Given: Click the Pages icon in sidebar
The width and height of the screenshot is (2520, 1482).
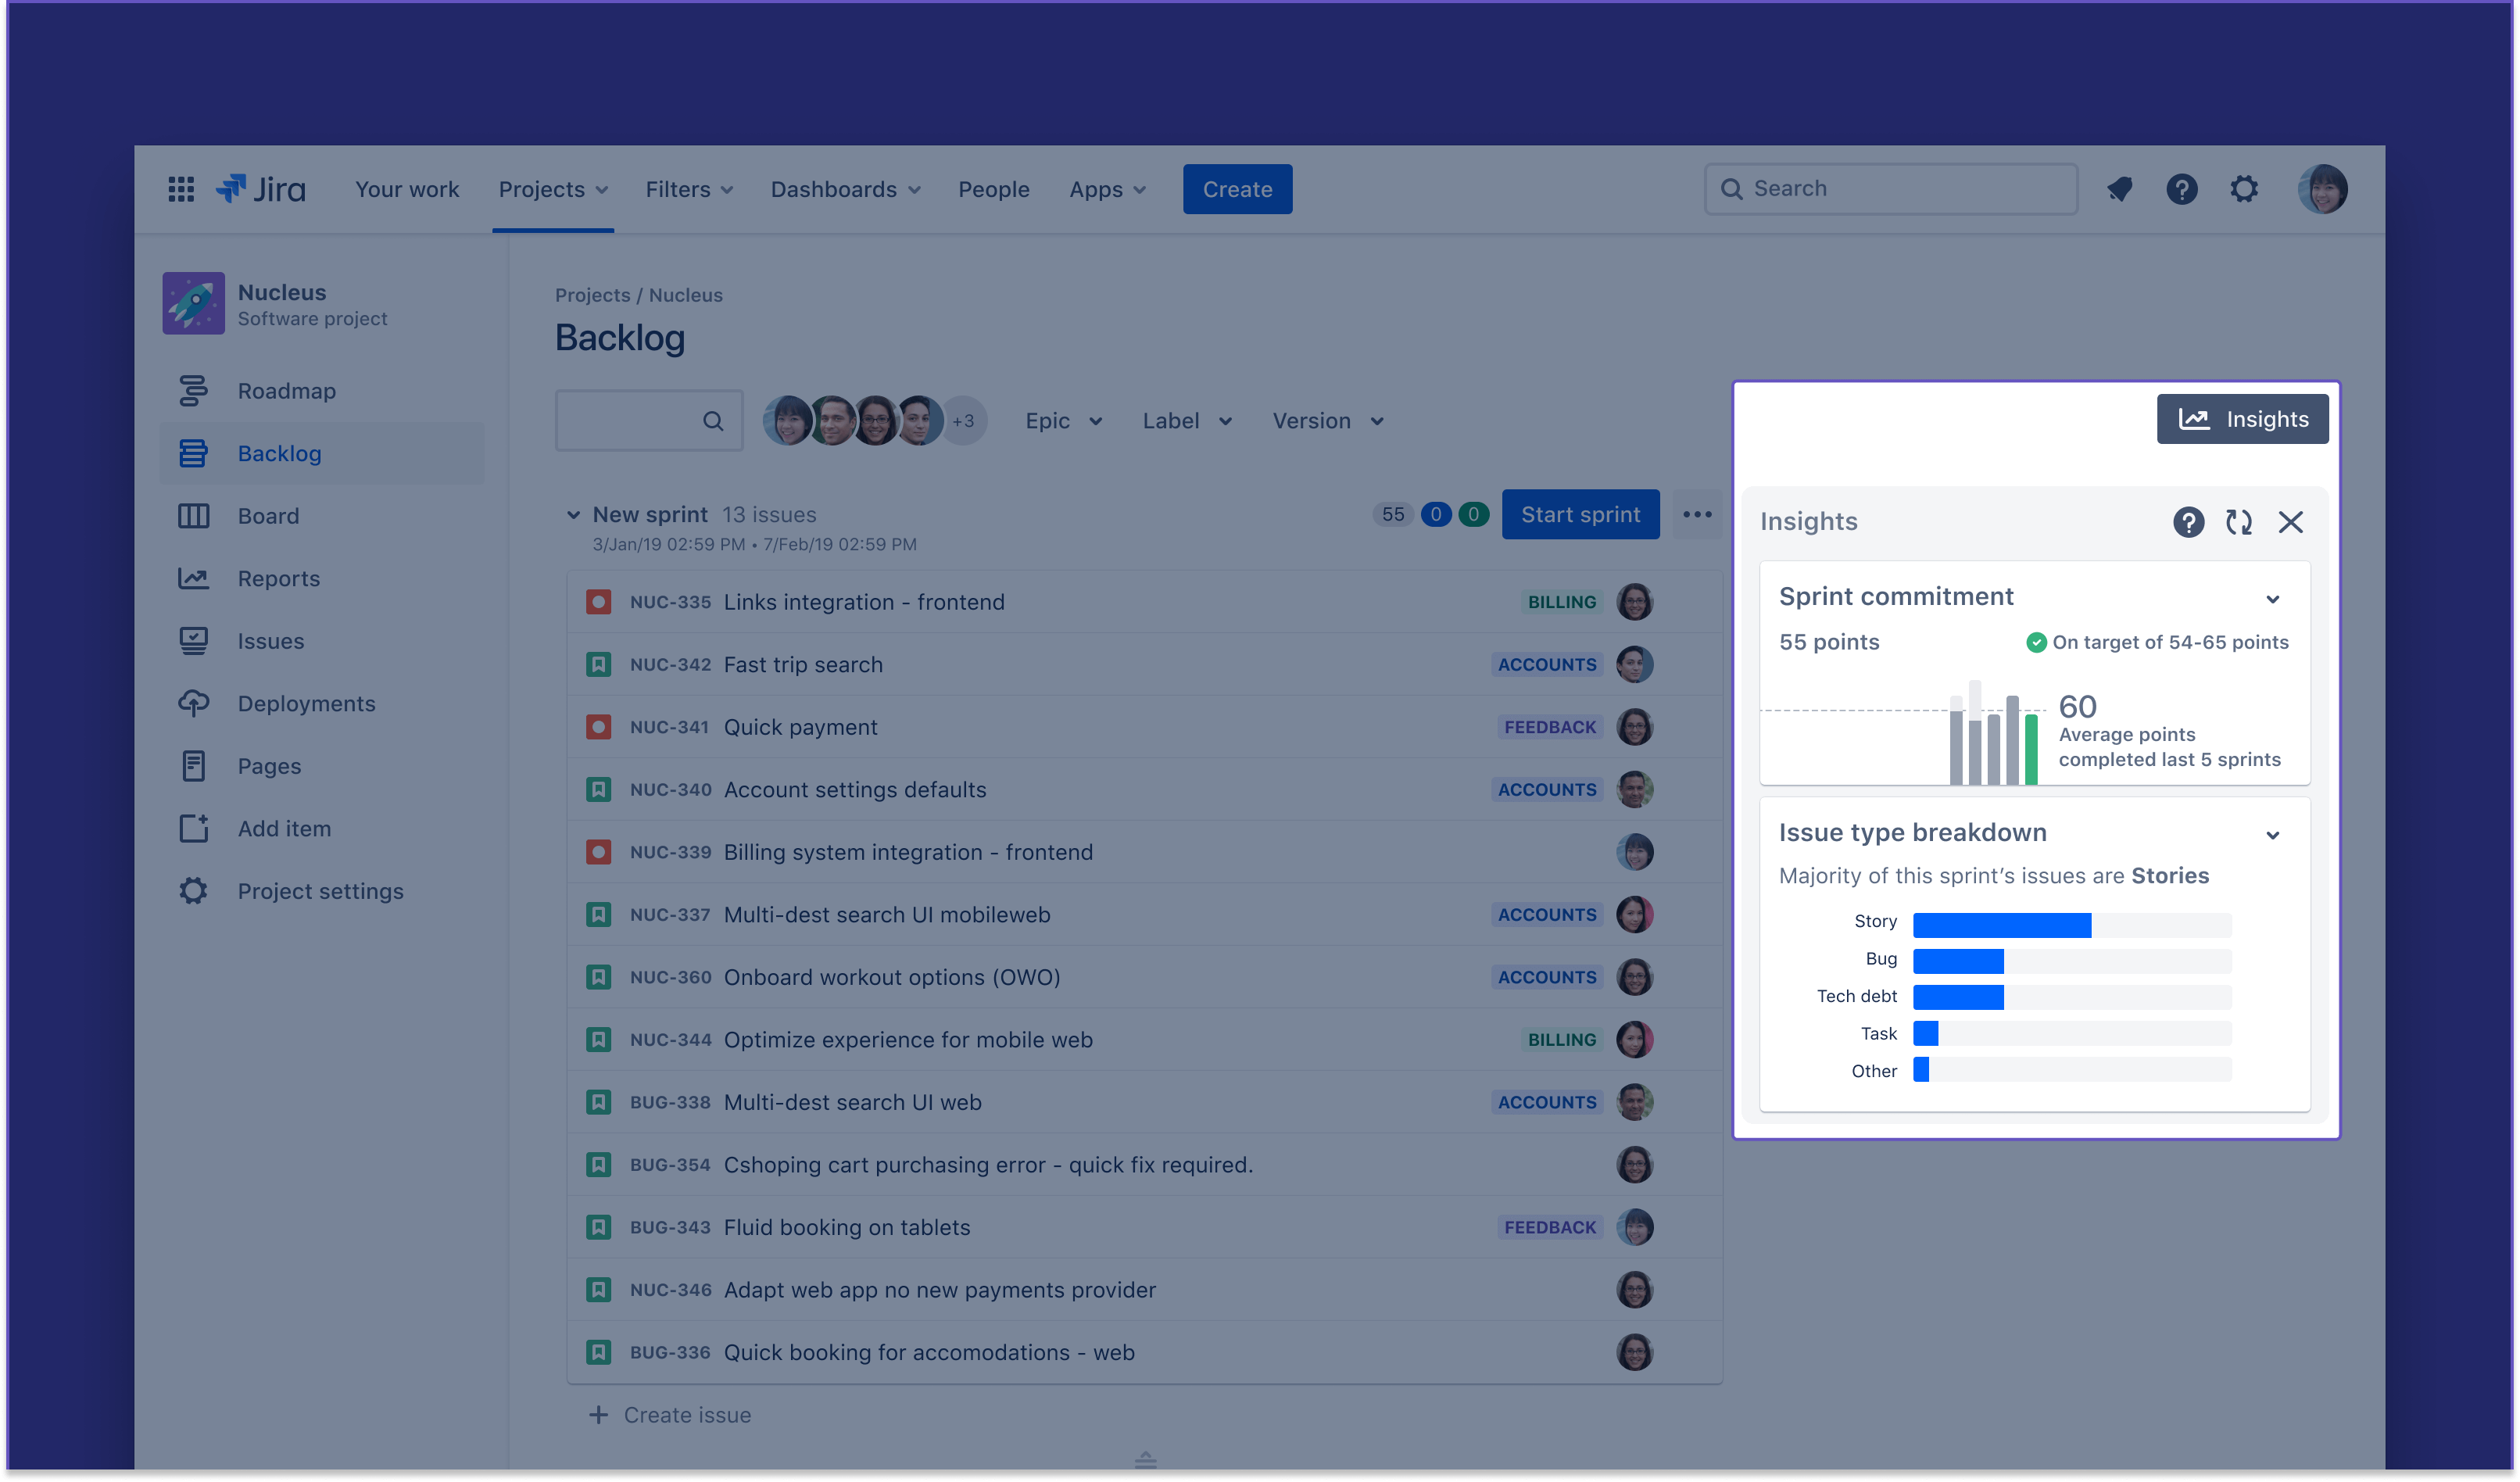Looking at the screenshot, I should pos(194,764).
